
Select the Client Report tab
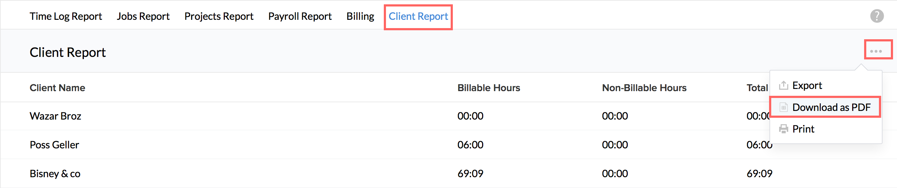coord(418,17)
